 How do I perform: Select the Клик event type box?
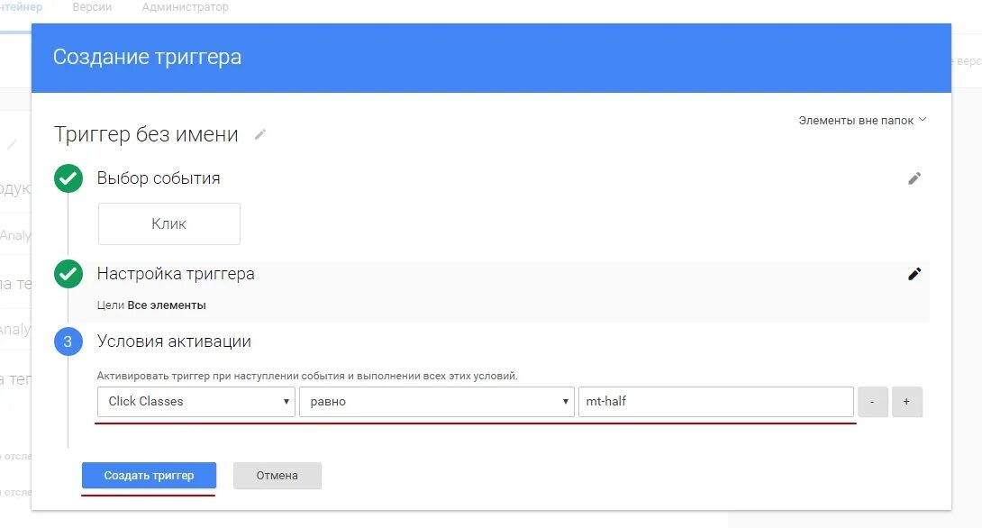[169, 223]
